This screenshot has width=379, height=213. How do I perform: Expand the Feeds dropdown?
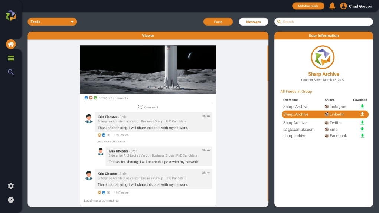pos(52,22)
